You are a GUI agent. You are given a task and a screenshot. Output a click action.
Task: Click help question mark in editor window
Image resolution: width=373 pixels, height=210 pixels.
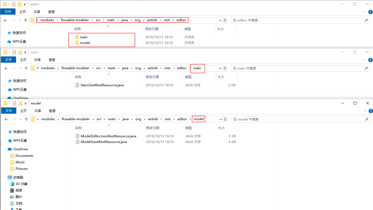coord(370,12)
